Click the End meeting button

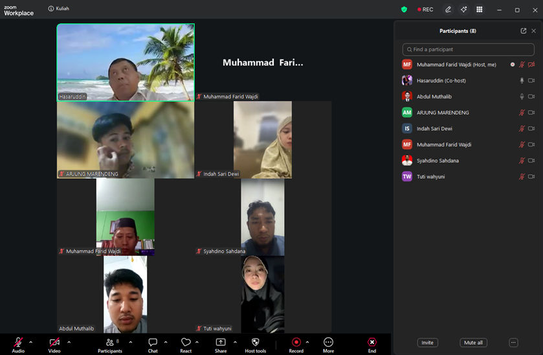[x=372, y=345]
